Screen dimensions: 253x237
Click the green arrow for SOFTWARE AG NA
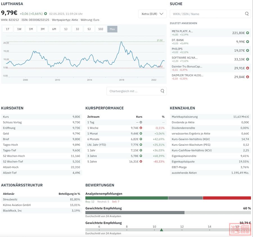click(247, 59)
